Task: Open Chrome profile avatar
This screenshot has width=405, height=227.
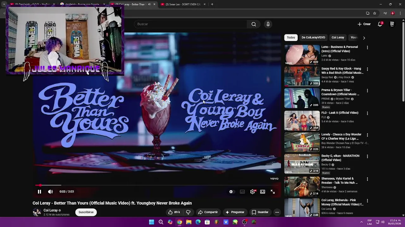Action: (x=393, y=13)
